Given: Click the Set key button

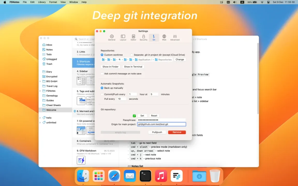Looking at the screenshot, I should 142,116.
